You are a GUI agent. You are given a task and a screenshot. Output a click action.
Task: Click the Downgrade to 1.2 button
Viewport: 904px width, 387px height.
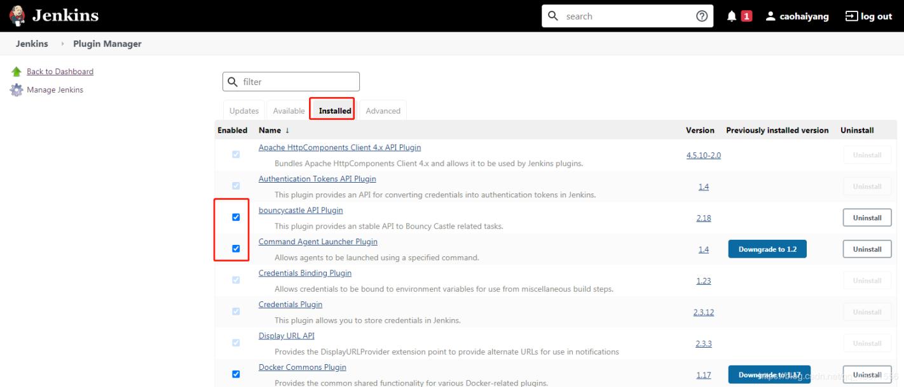click(x=767, y=249)
